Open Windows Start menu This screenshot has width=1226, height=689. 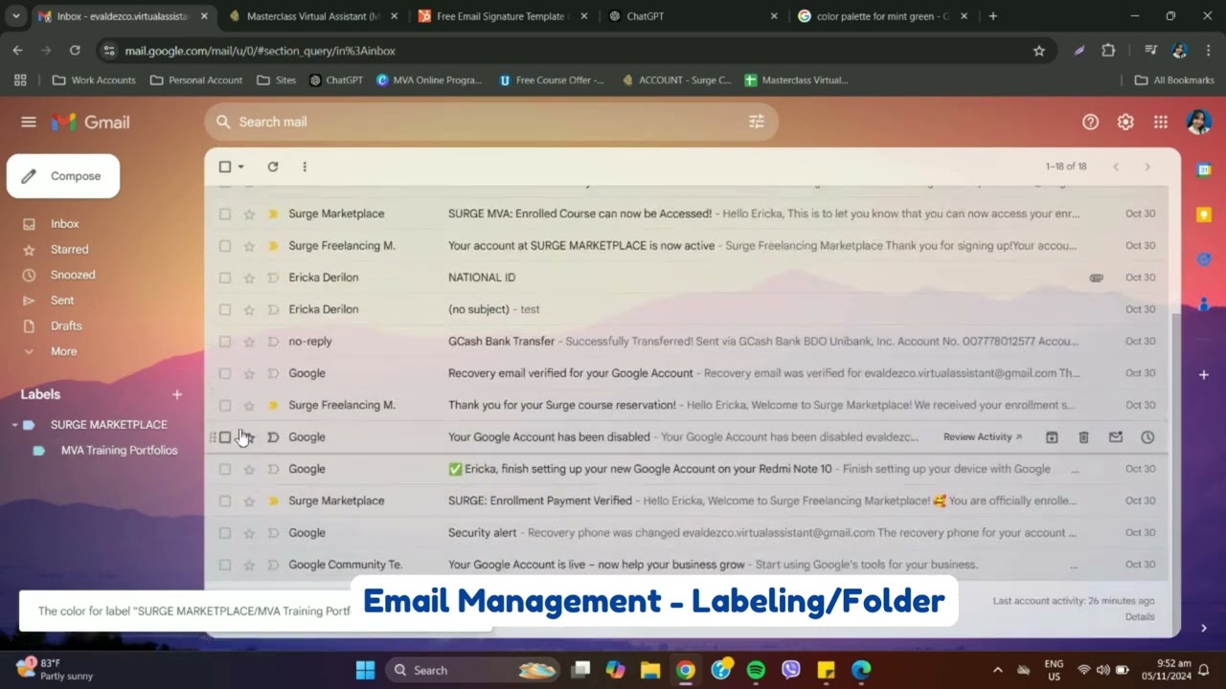pyautogui.click(x=365, y=670)
